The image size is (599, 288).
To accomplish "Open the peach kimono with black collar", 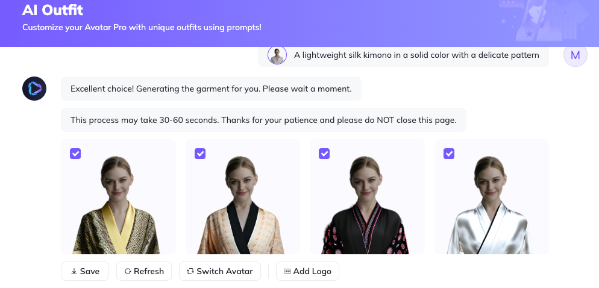I will click(242, 205).
